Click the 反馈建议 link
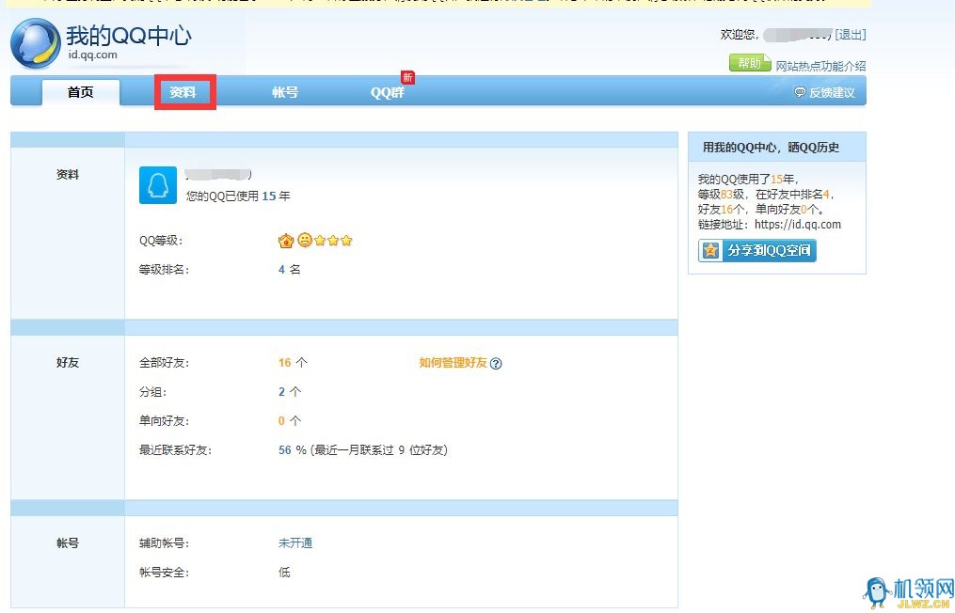The image size is (955, 613). (x=832, y=92)
